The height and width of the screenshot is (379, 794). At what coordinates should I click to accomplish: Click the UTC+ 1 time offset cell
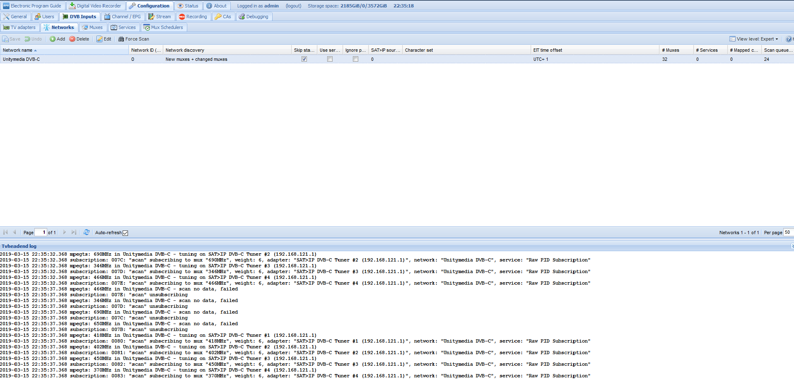[595, 59]
